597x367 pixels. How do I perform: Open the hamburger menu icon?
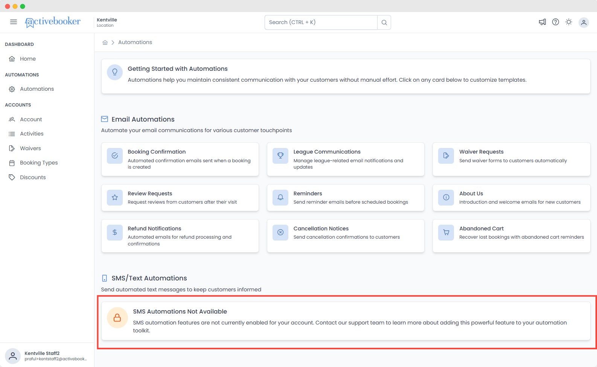click(x=14, y=22)
